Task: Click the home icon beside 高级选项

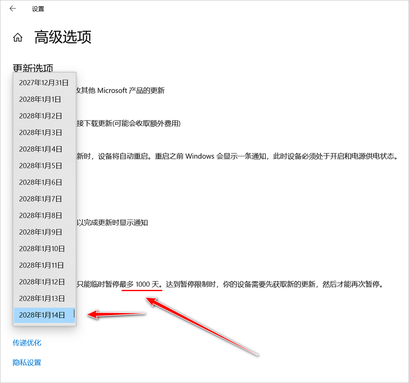Action: coord(18,37)
